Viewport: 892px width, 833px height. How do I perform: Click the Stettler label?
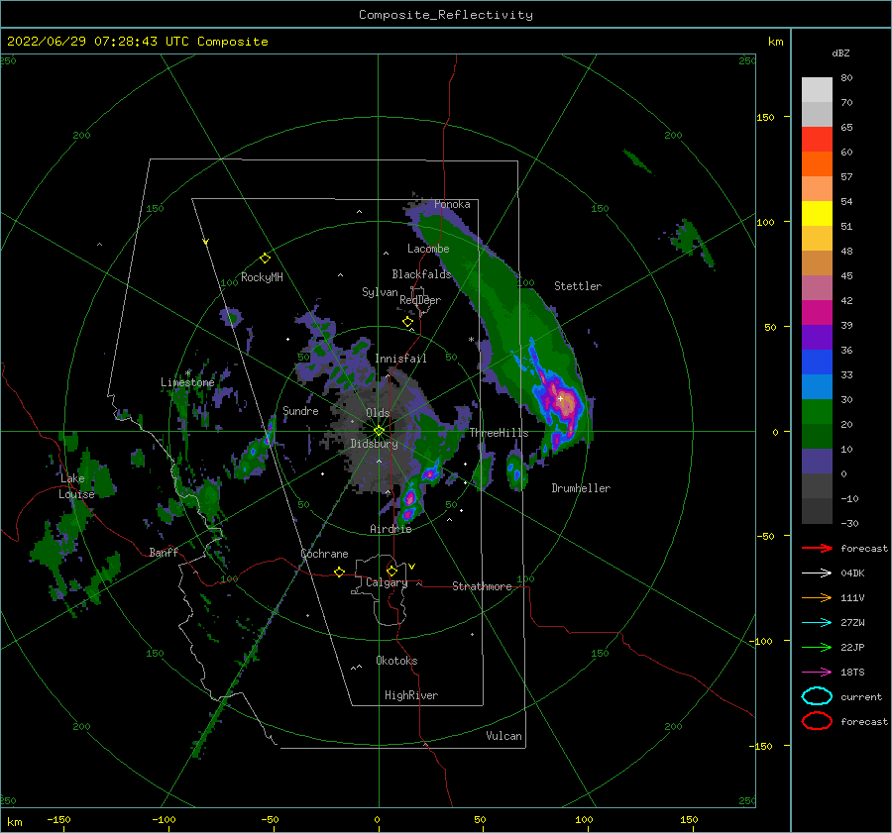point(578,286)
